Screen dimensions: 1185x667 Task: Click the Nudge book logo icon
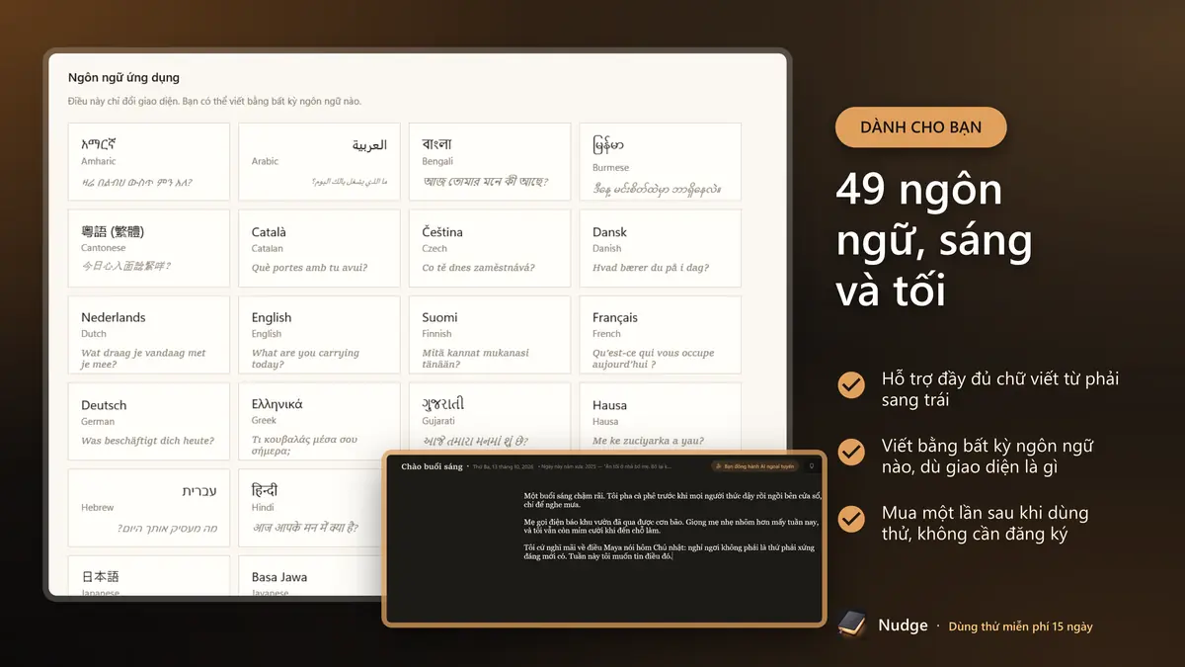coord(852,625)
